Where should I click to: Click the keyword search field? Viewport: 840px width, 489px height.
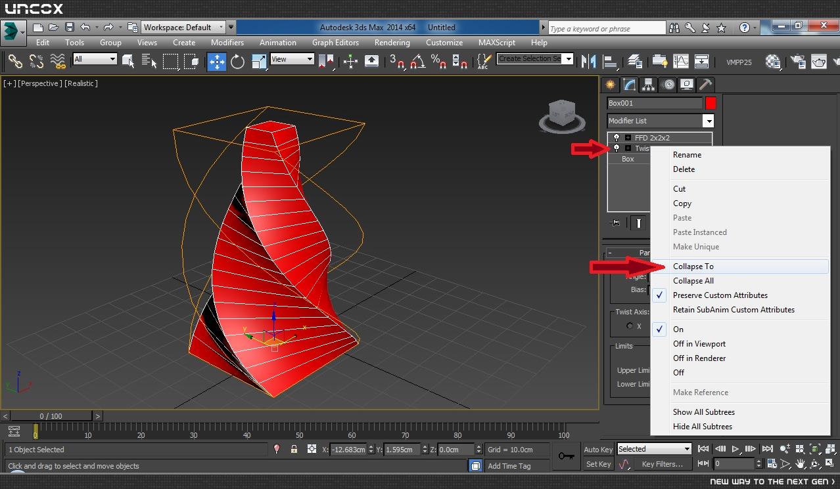(607, 28)
